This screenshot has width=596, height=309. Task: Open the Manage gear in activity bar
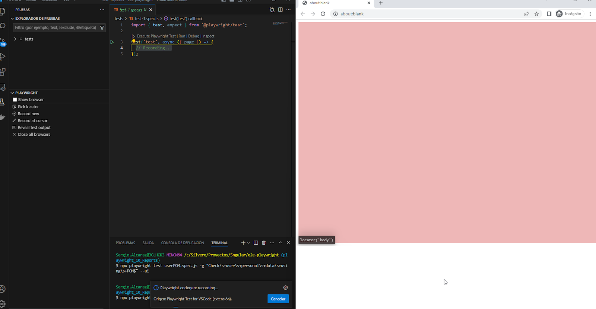click(x=2, y=304)
